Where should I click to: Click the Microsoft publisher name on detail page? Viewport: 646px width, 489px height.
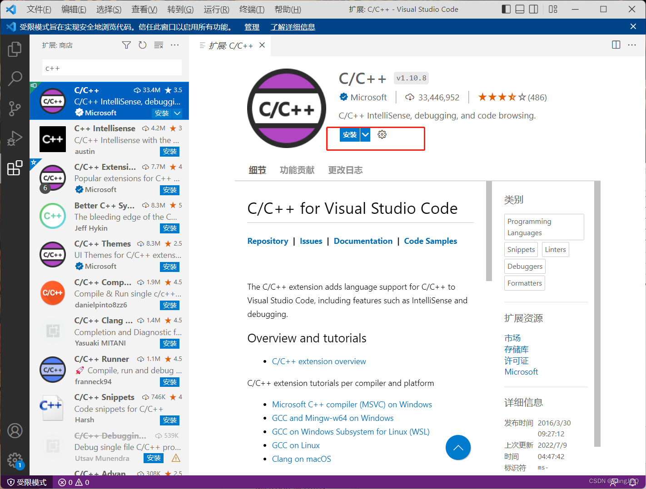368,97
